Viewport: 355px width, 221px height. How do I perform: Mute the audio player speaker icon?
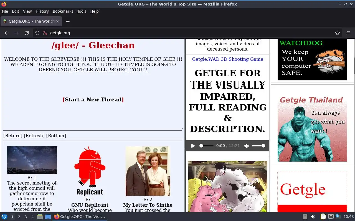(x=246, y=146)
